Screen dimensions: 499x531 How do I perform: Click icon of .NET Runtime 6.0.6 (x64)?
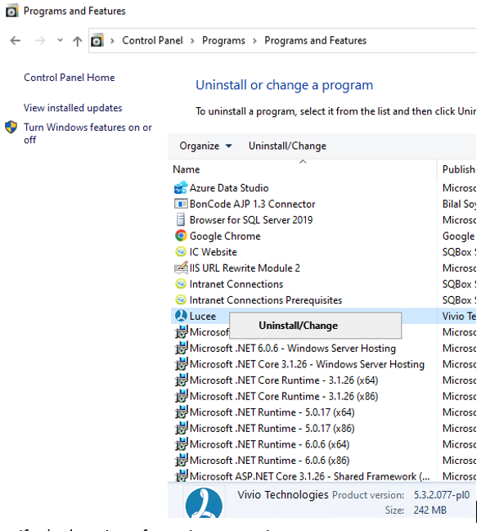click(x=181, y=444)
